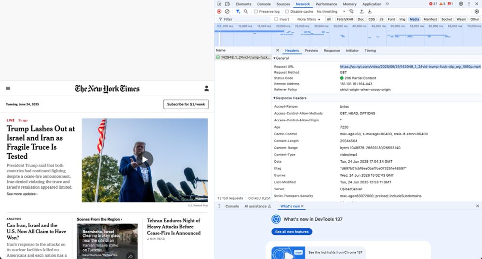Open Network panel settings gear
This screenshot has width=482, height=259.
point(477,12)
